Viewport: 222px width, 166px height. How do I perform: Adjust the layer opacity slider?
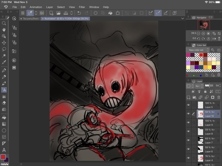point(209,86)
